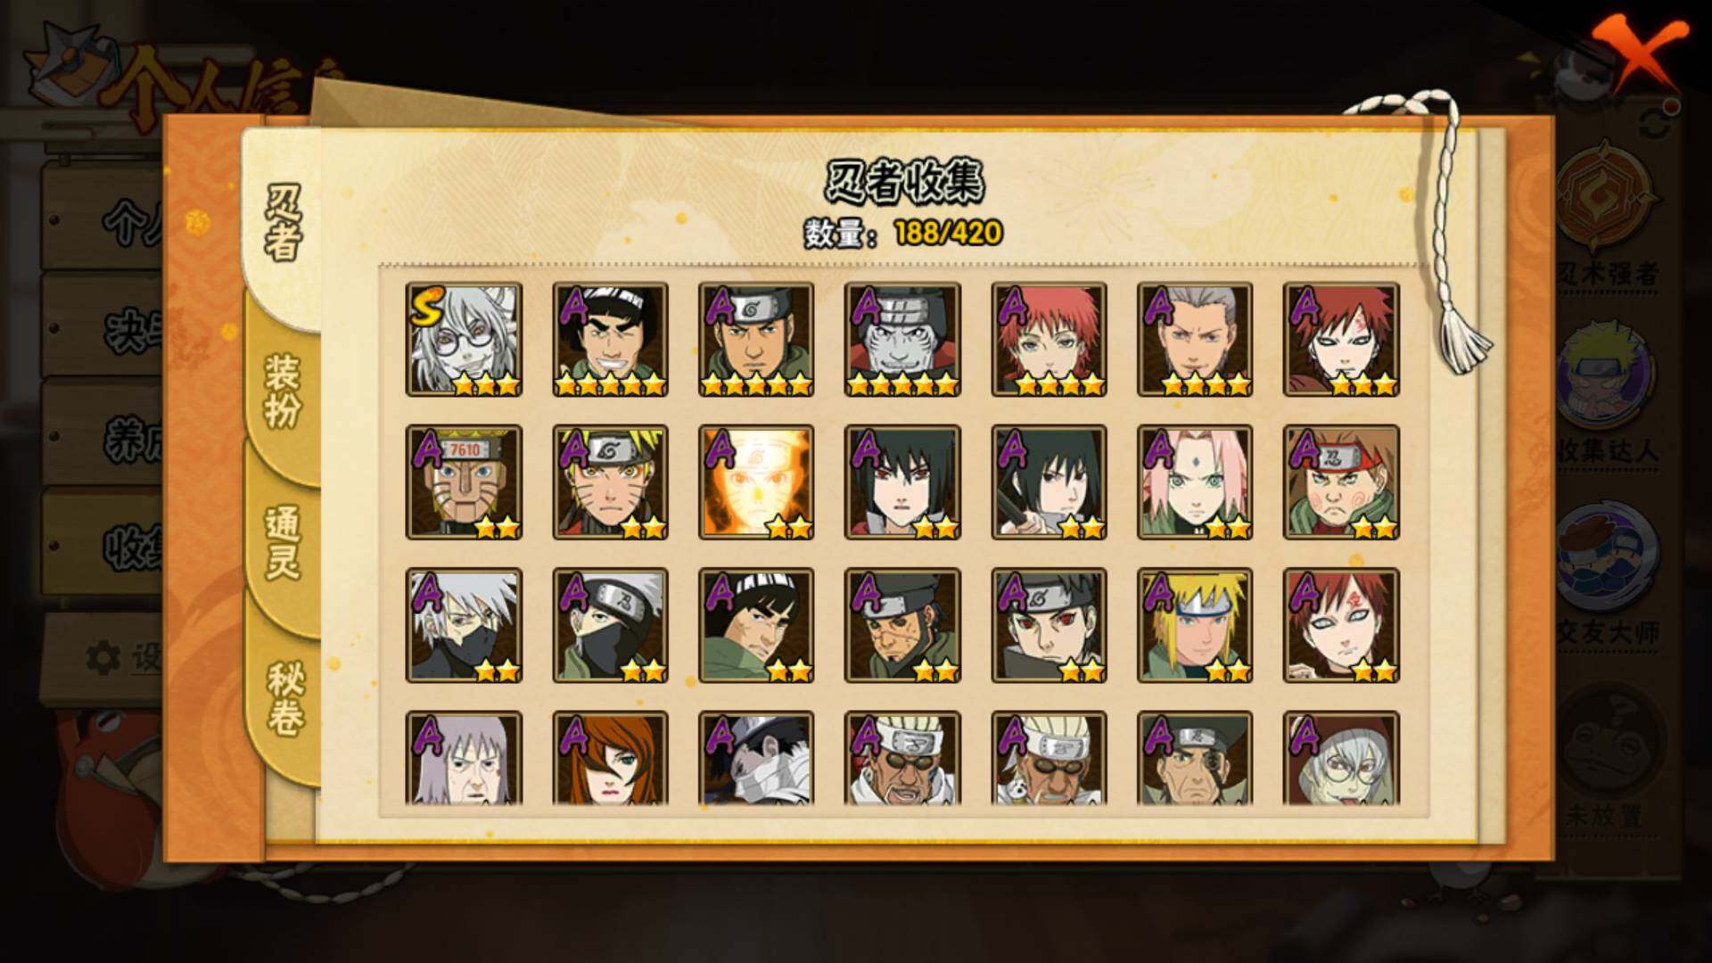Tap the glowing orange chakra-mode Naruto portrait
1712x963 pixels.
click(756, 481)
